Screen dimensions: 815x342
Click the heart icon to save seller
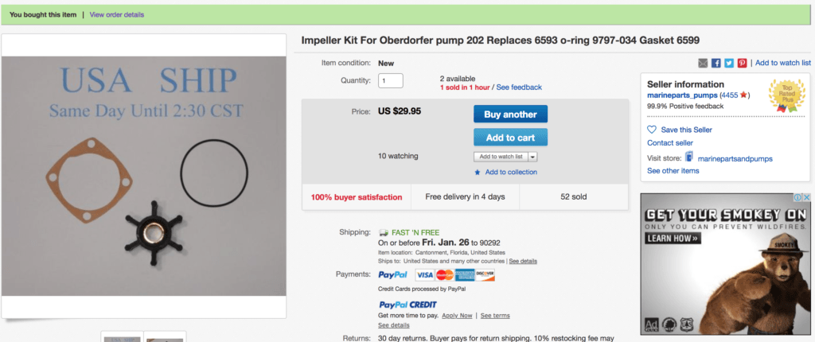pos(652,130)
